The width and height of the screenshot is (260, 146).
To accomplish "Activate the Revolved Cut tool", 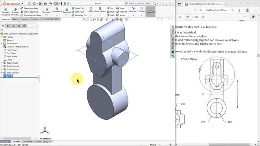I will [x=67, y=12].
